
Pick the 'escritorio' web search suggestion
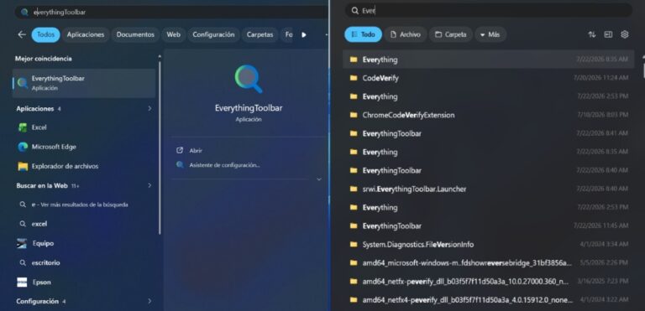[x=45, y=262]
